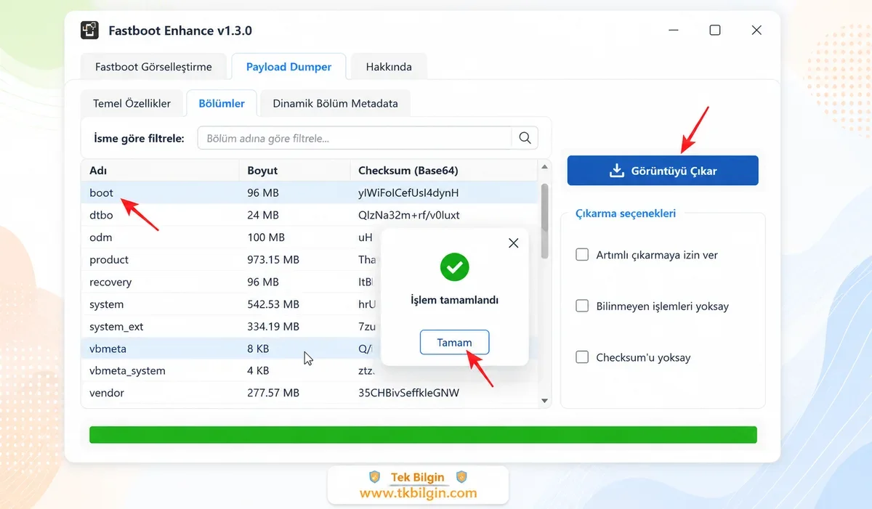Sort by the Boyut column header
The height and width of the screenshot is (509, 872).
pos(294,171)
